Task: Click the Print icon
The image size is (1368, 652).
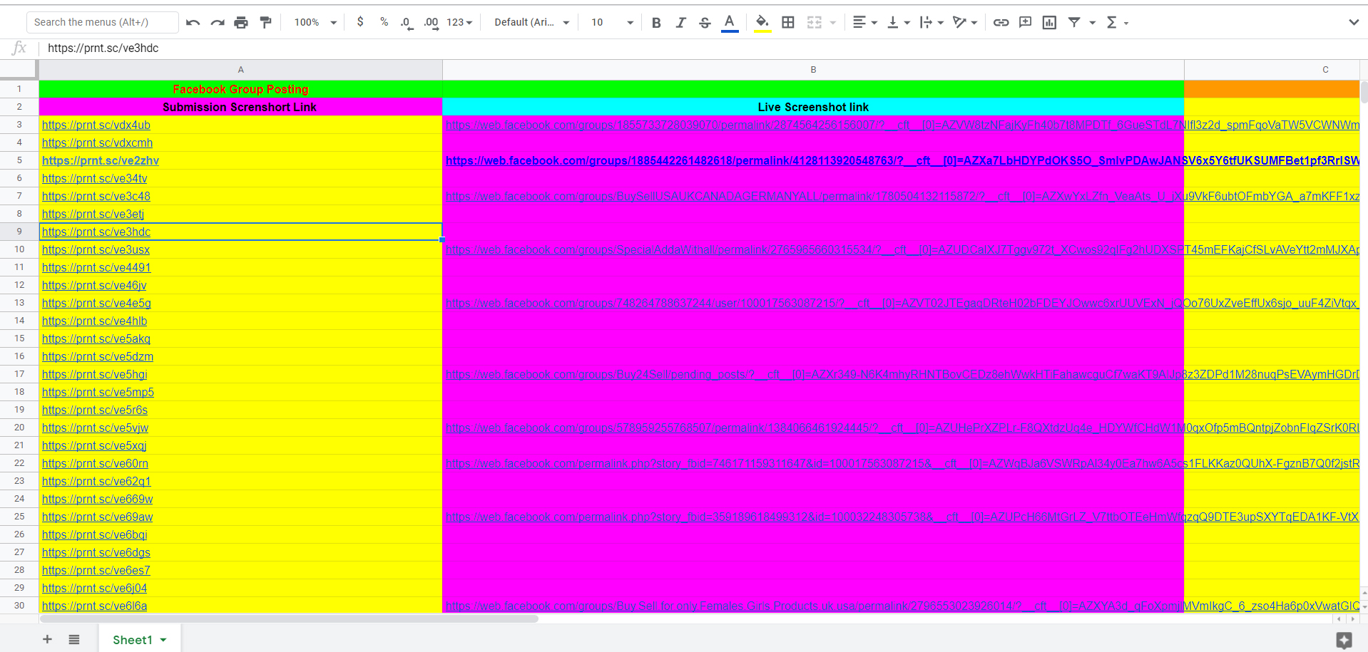Action: [241, 23]
